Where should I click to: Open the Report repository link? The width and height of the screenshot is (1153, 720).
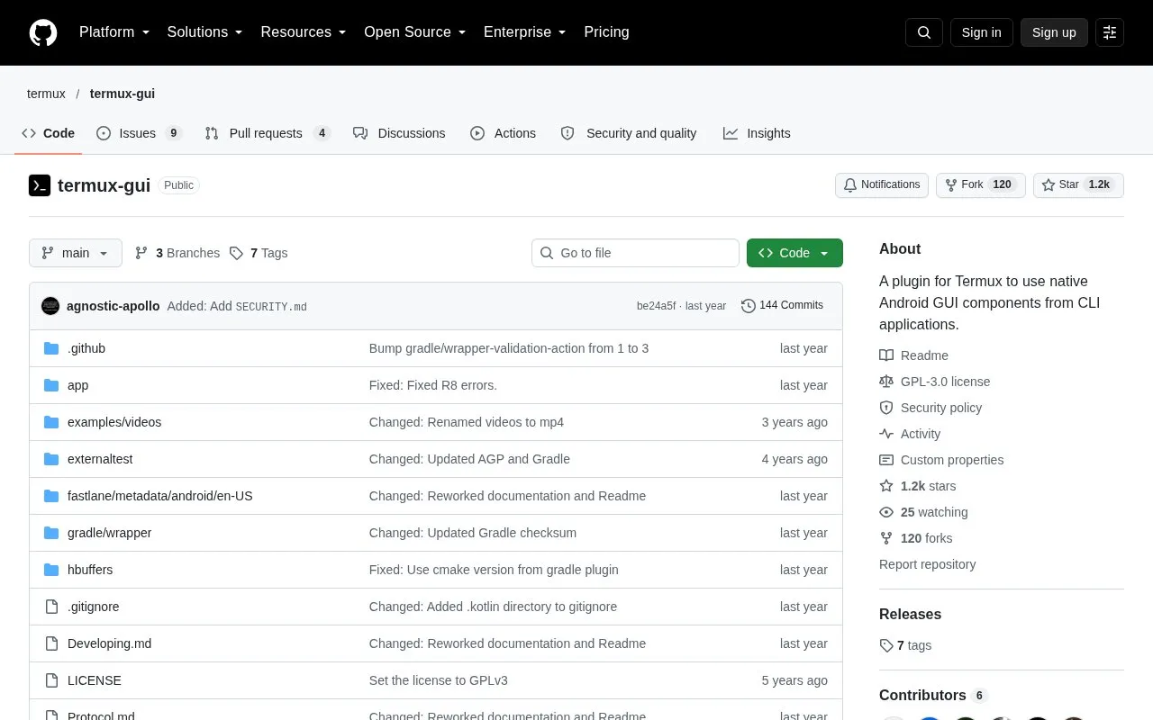(x=927, y=564)
